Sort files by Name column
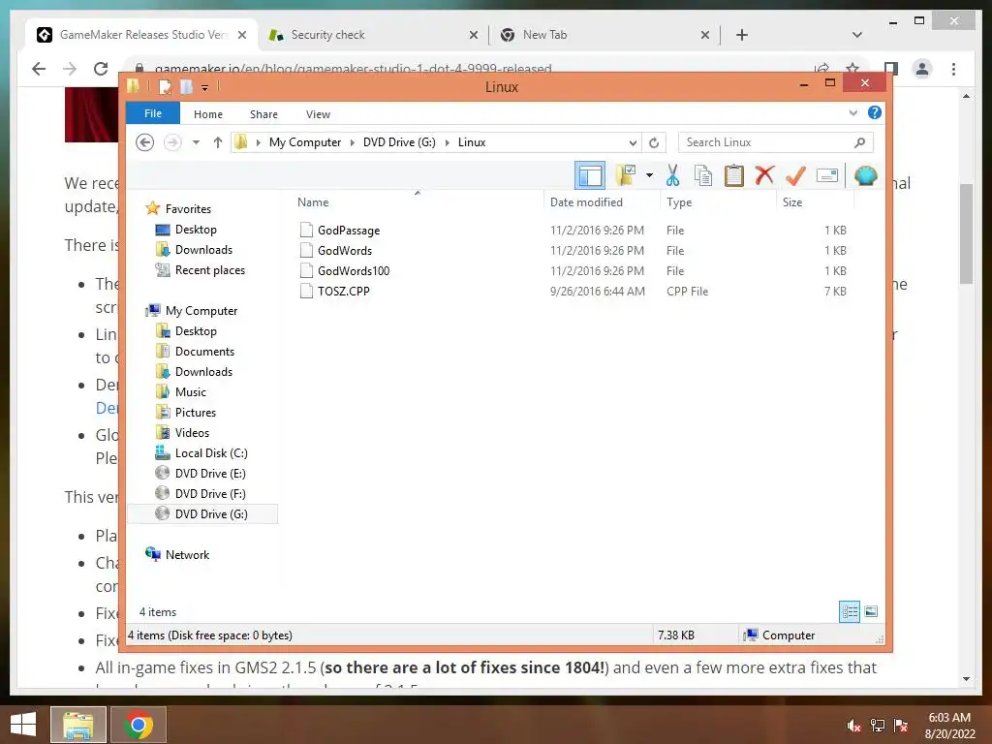The image size is (992, 744). [313, 202]
